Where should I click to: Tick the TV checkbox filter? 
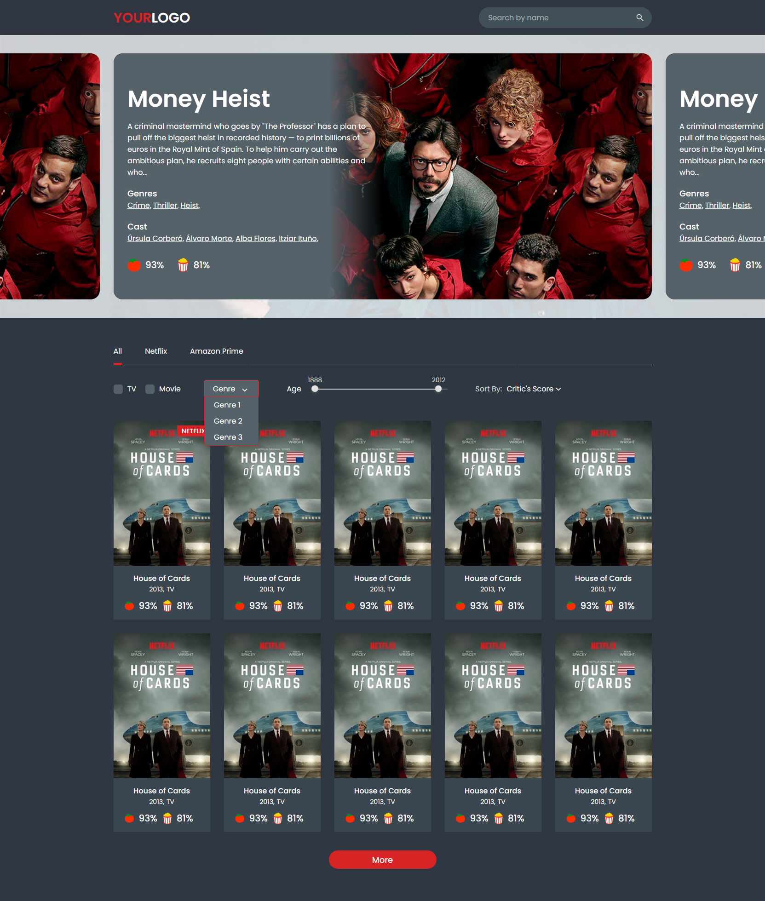(118, 389)
